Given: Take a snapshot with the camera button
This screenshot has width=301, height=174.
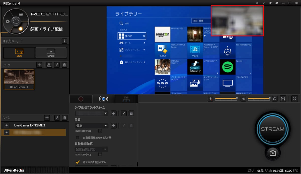Looking at the screenshot, I should (273, 153).
